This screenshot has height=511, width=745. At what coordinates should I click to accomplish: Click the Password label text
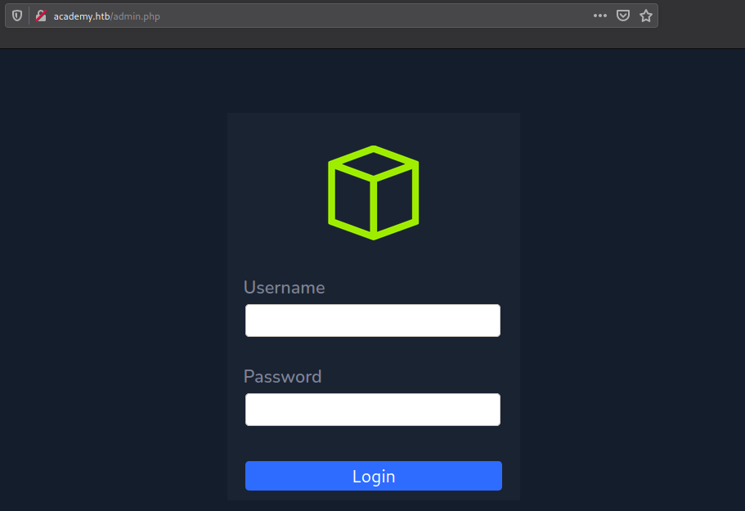pyautogui.click(x=282, y=377)
